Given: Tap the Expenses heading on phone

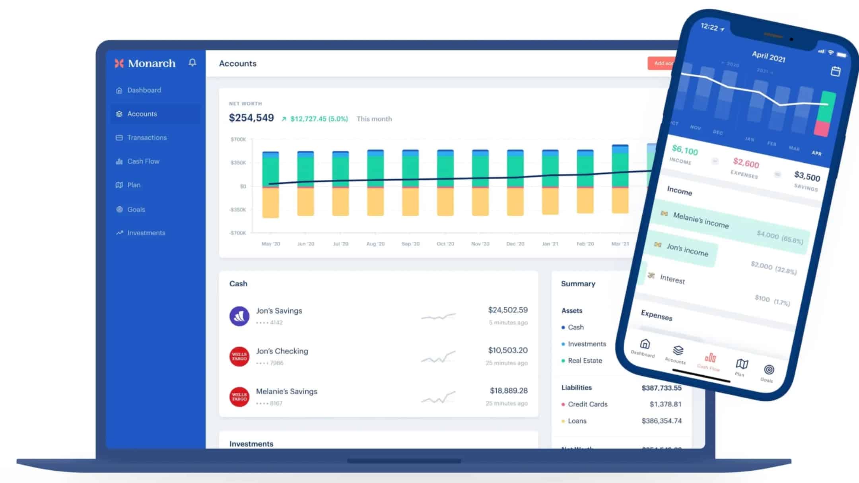Looking at the screenshot, I should 657,315.
